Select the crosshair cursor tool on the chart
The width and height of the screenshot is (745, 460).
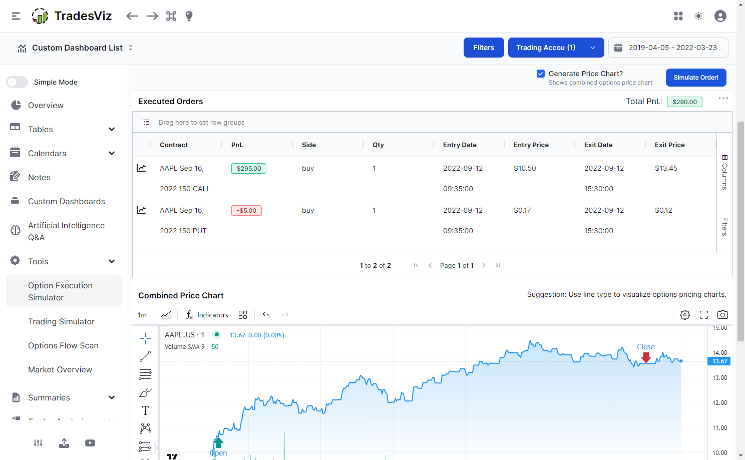point(145,338)
